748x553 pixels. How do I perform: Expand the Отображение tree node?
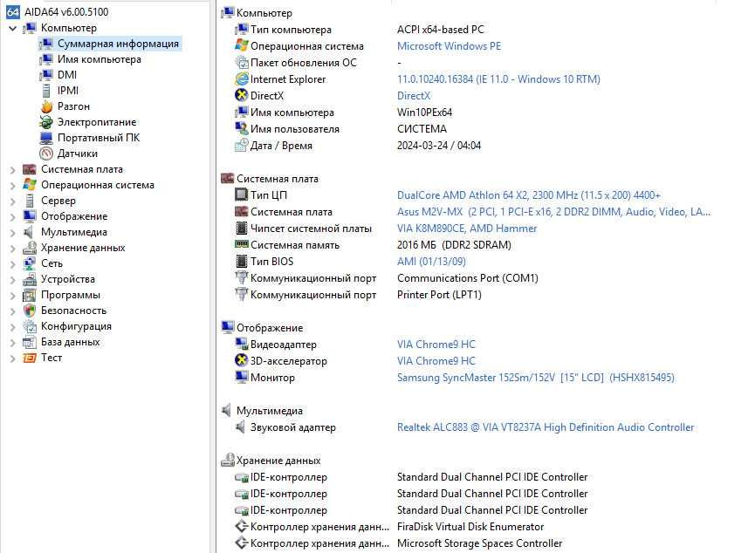click(x=13, y=217)
